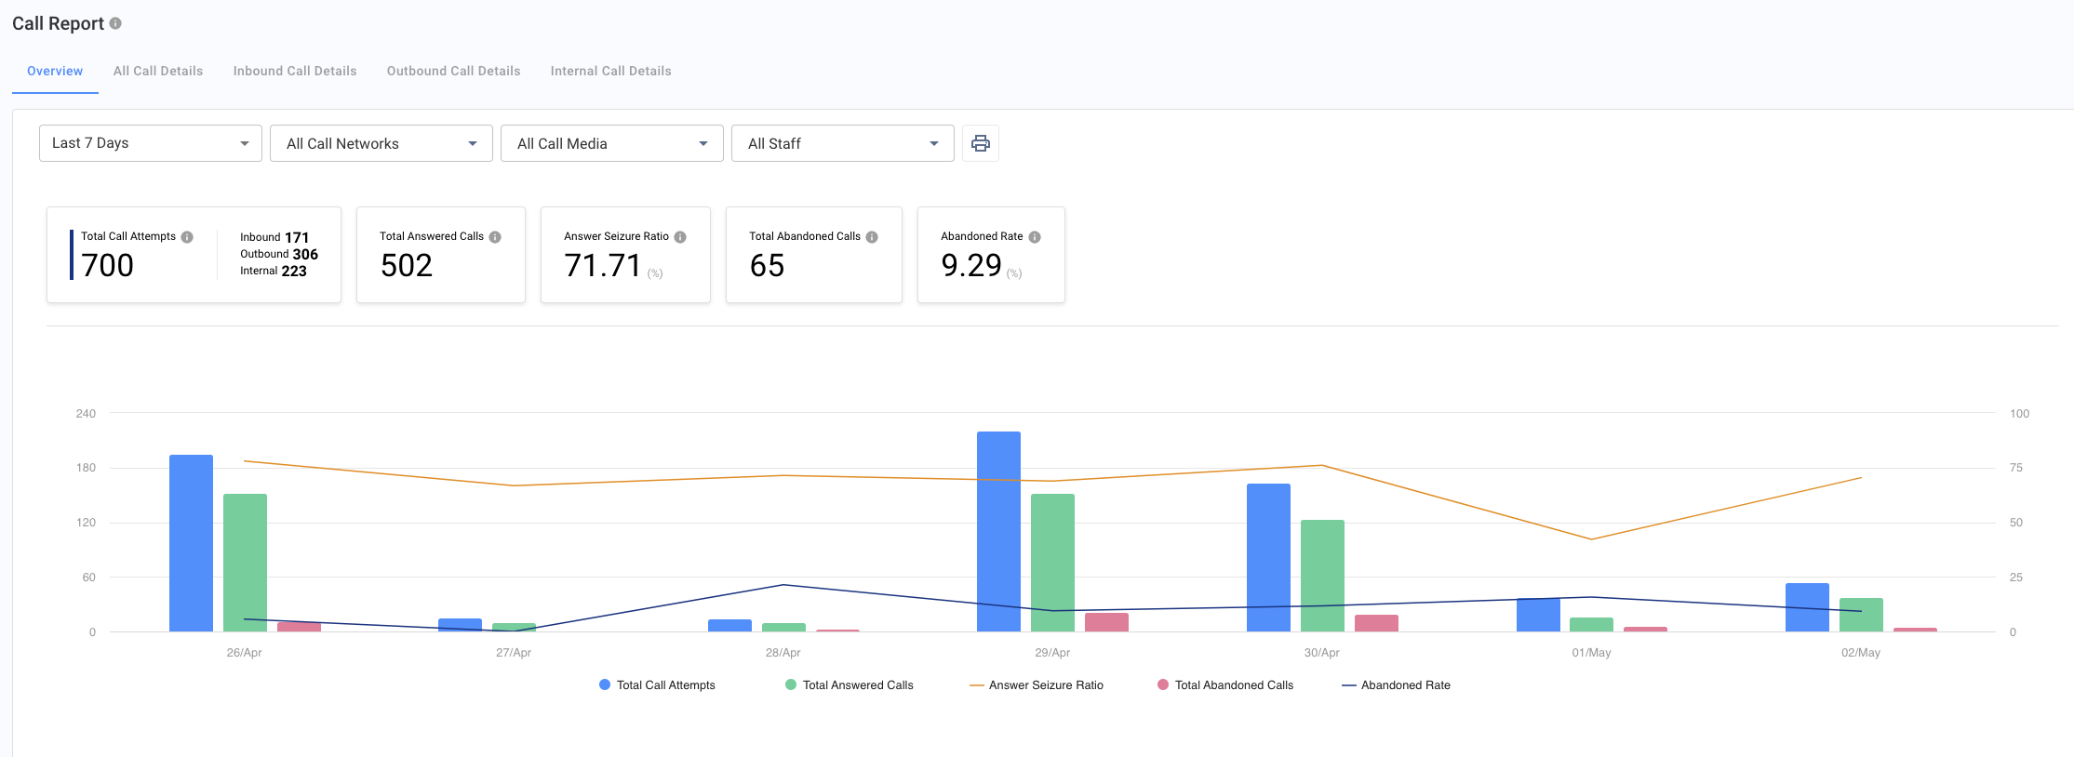
Task: Open the All Call Details tab
Action: pyautogui.click(x=158, y=71)
